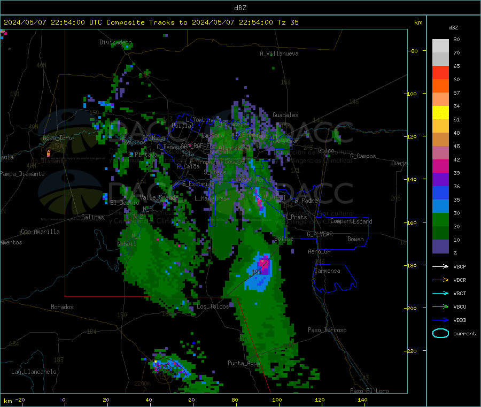Select the red 65 dBZ color swatch
Image resolution: width=481 pixels, height=407 pixels.
tap(440, 72)
